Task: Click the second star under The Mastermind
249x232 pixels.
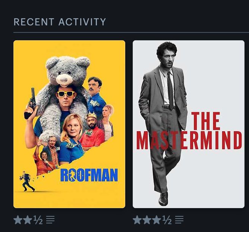Action: click(147, 220)
